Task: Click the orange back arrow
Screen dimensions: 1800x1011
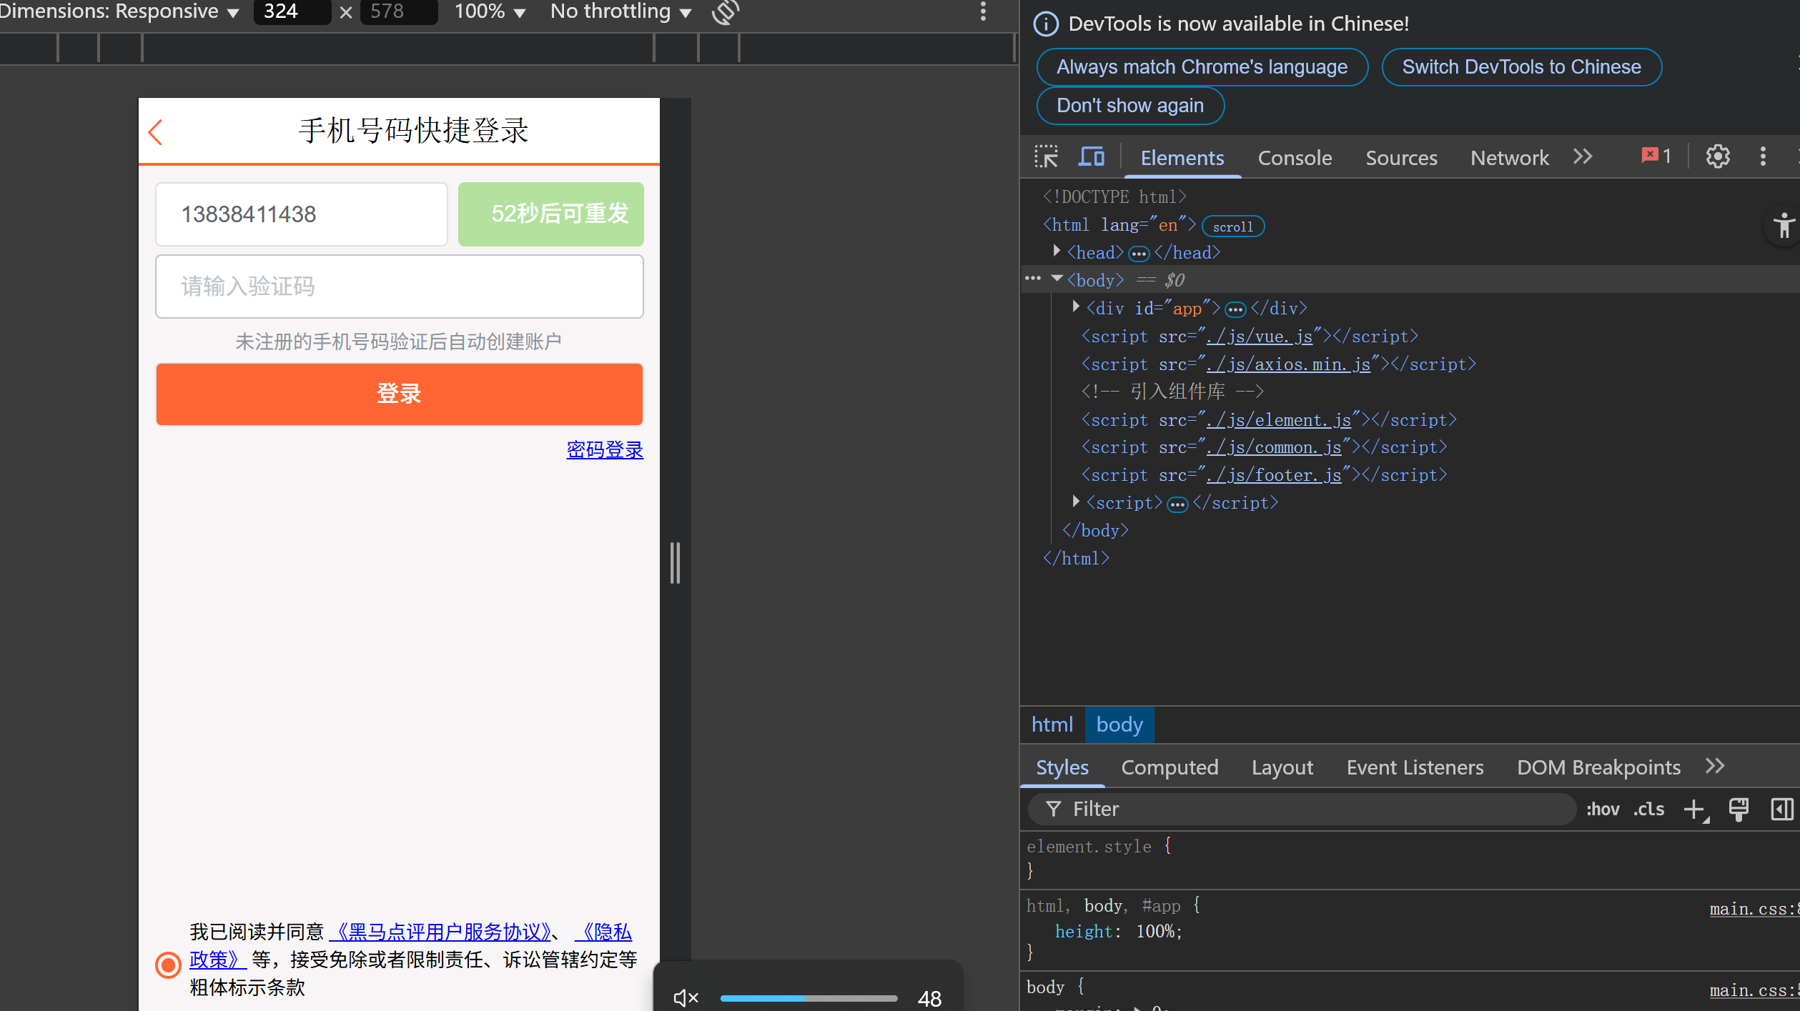Action: (156, 132)
